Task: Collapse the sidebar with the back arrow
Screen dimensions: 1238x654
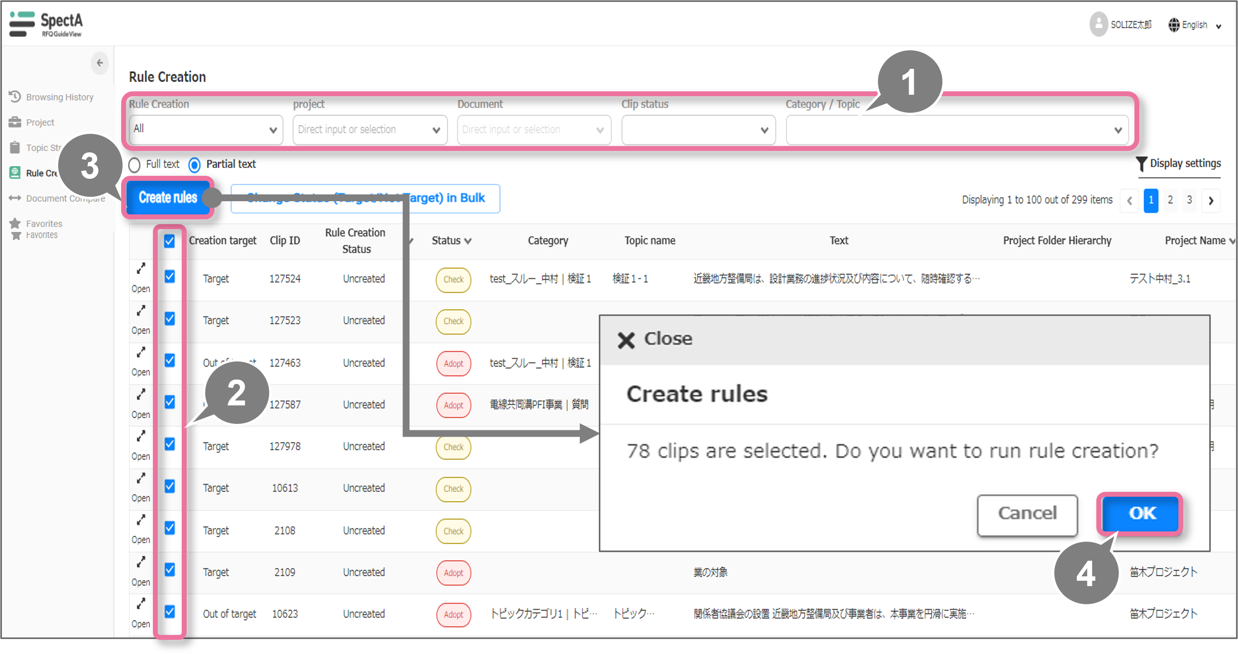Action: click(x=100, y=63)
